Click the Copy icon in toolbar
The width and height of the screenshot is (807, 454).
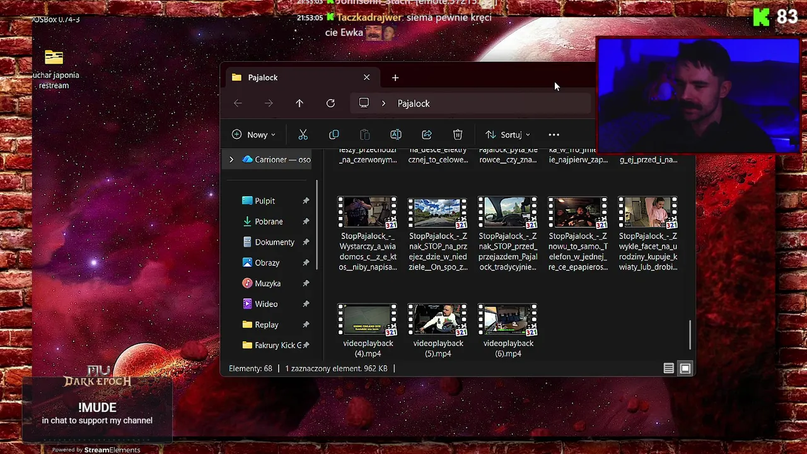[334, 134]
